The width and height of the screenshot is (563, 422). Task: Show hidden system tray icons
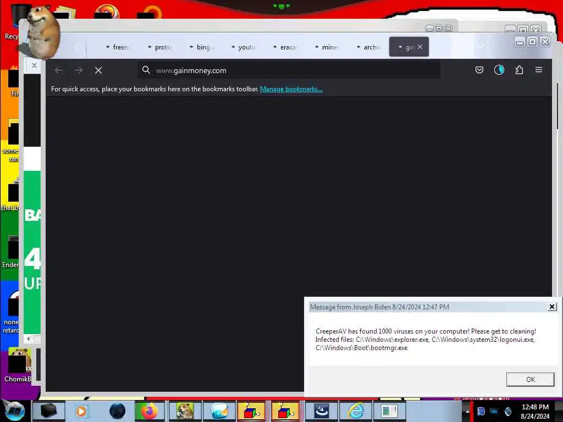467,411
